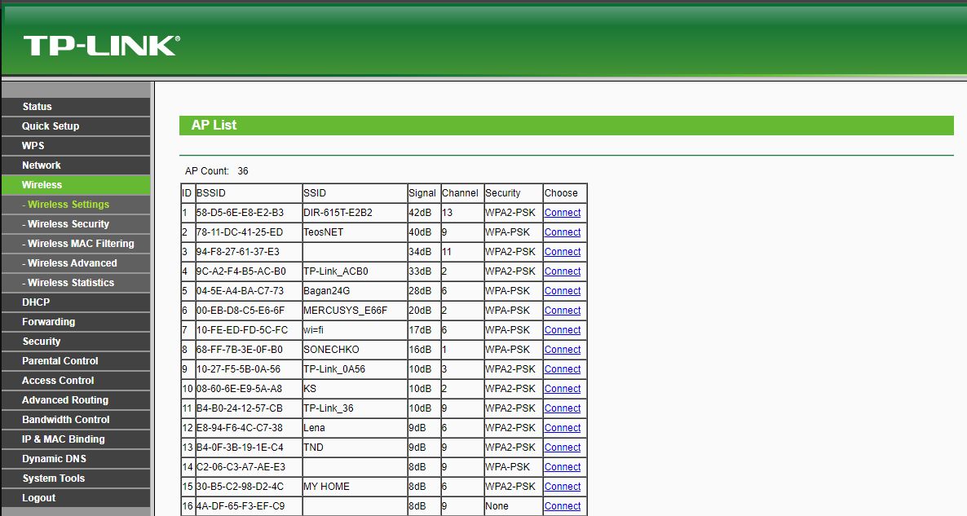Connect to MY HOME network
This screenshot has height=516, width=967.
point(563,487)
